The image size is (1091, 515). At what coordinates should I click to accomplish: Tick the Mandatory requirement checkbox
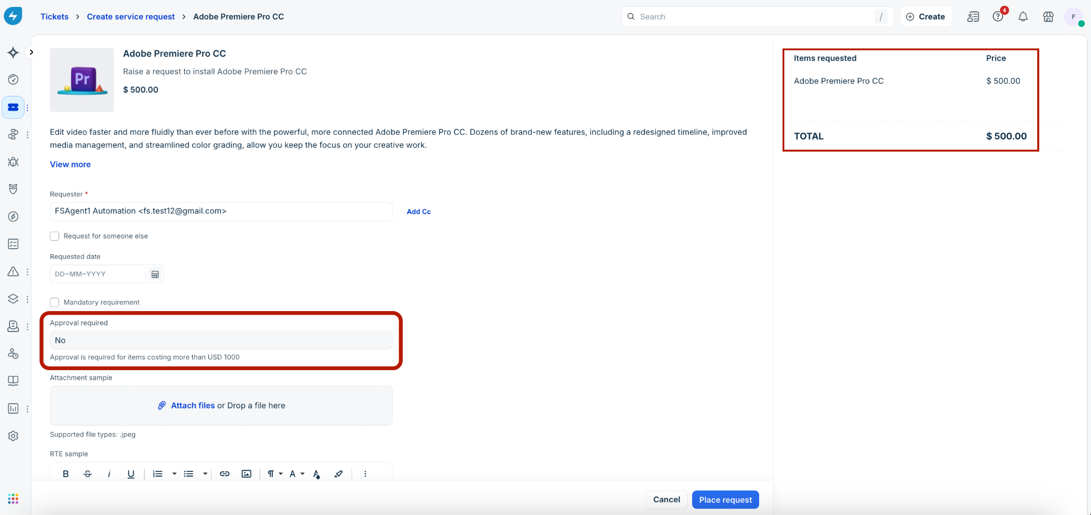tap(54, 302)
